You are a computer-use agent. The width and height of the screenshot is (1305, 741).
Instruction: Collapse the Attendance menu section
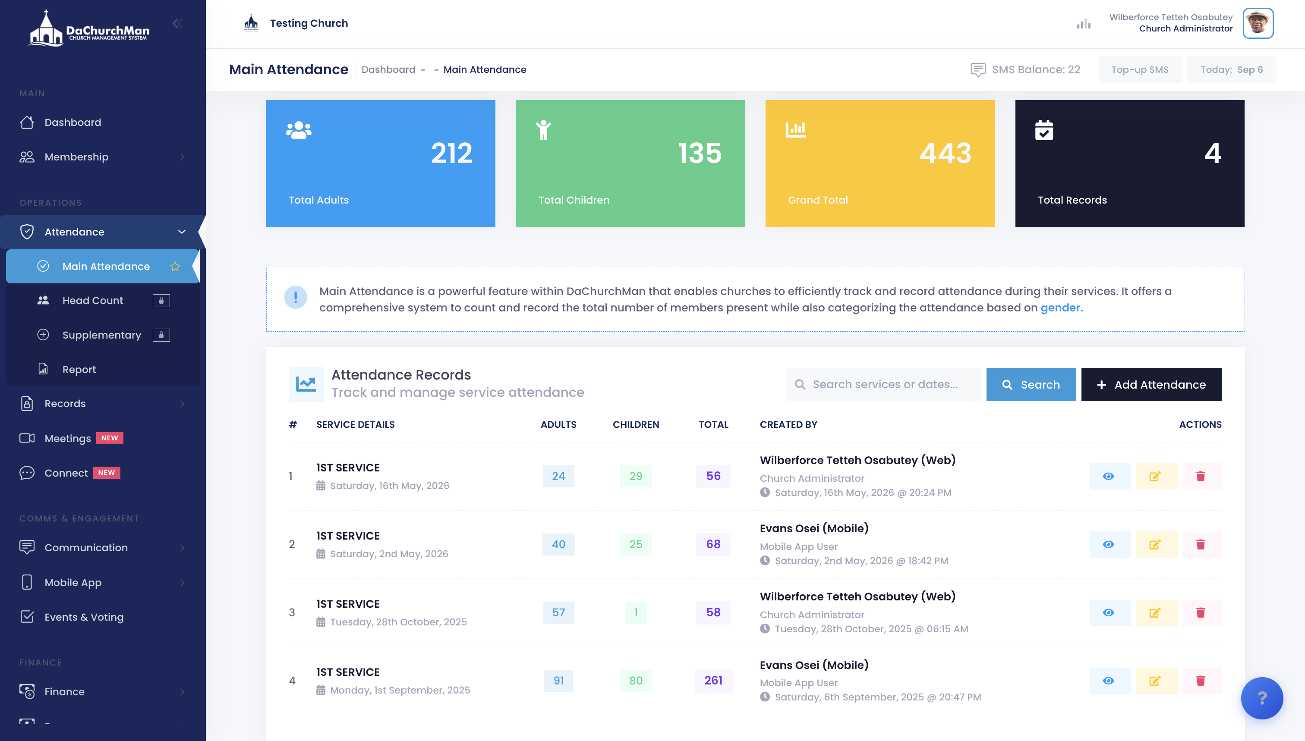coord(102,232)
